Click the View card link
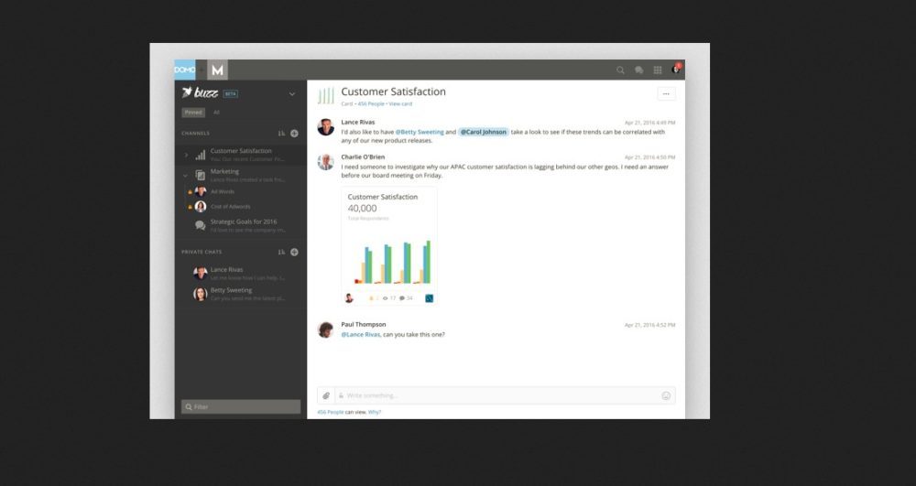Image resolution: width=916 pixels, height=486 pixels. pyautogui.click(x=400, y=104)
